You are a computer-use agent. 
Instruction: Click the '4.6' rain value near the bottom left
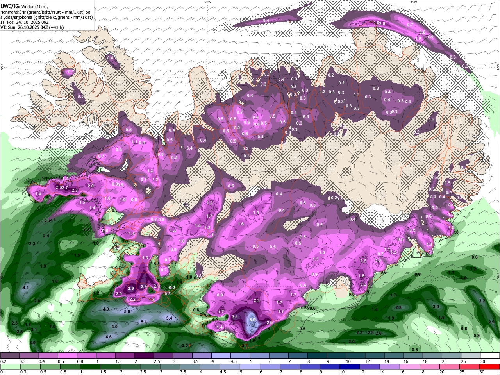[109, 337]
